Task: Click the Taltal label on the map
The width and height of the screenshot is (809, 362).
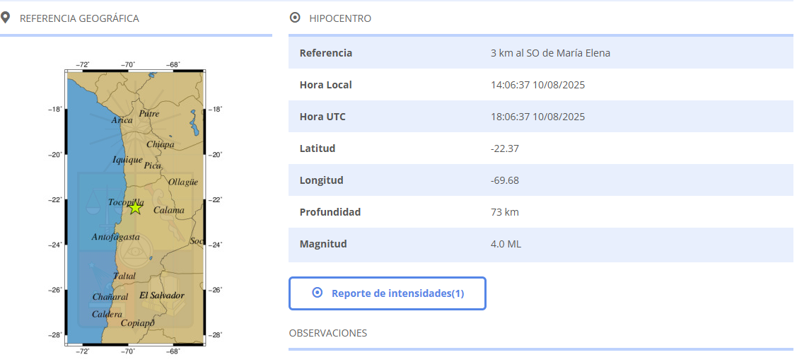Action: pos(124,276)
